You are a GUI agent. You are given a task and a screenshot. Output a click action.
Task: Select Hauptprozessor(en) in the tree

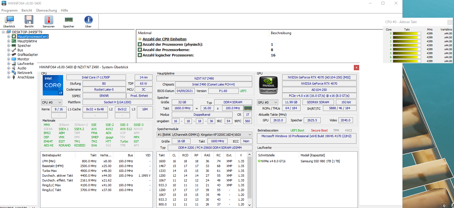click(33, 36)
